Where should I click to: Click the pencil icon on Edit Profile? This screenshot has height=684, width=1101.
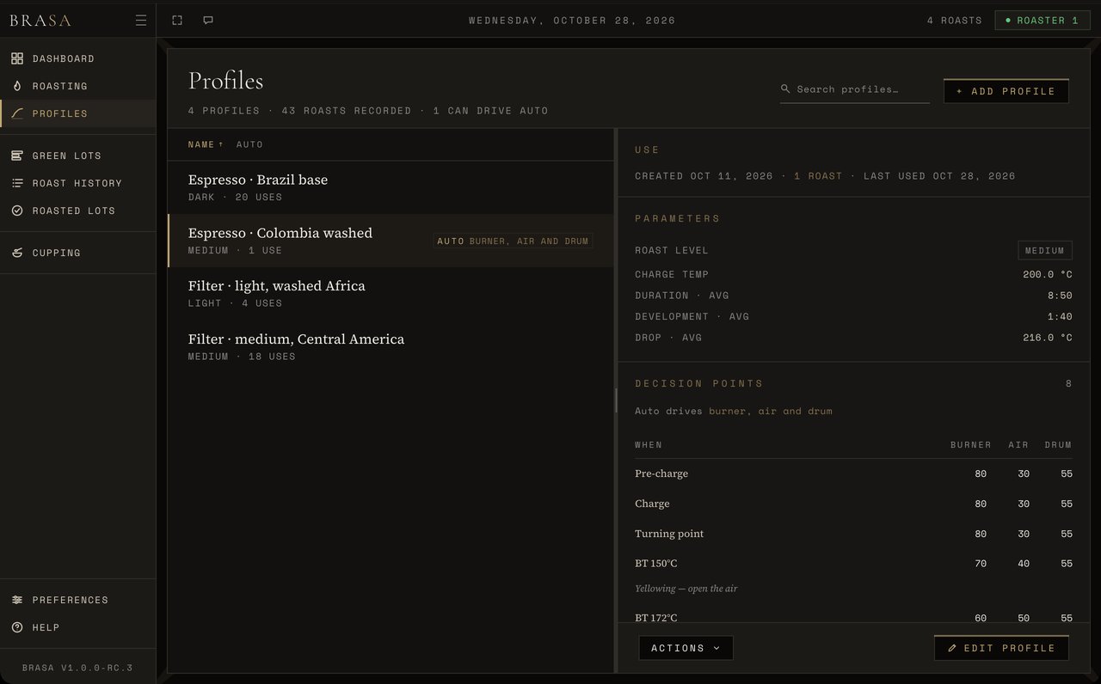coord(952,648)
